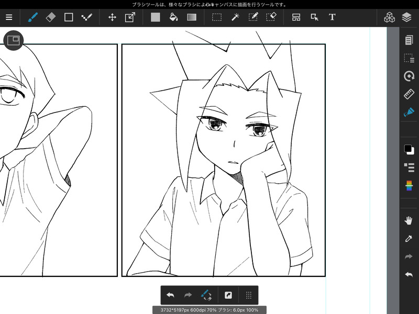Open the rainbow color palette
The image size is (419, 314).
click(x=409, y=186)
